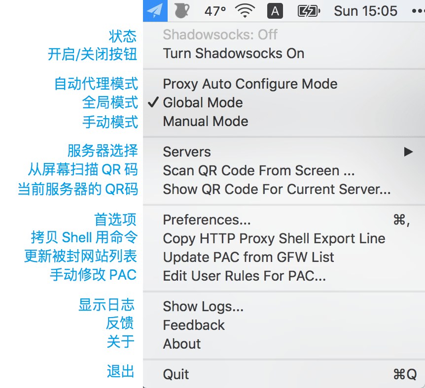Image resolution: width=425 pixels, height=388 pixels.
Task: Click the Chinese label '手动修改 PAC'
Action: (93, 275)
